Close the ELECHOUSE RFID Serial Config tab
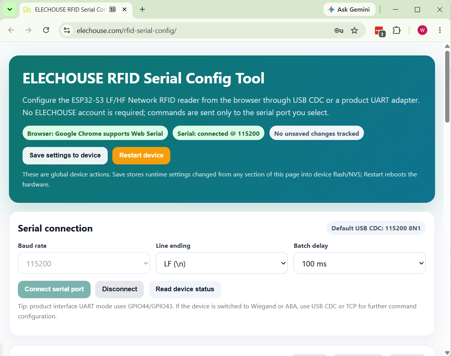The image size is (451, 356). tap(124, 9)
